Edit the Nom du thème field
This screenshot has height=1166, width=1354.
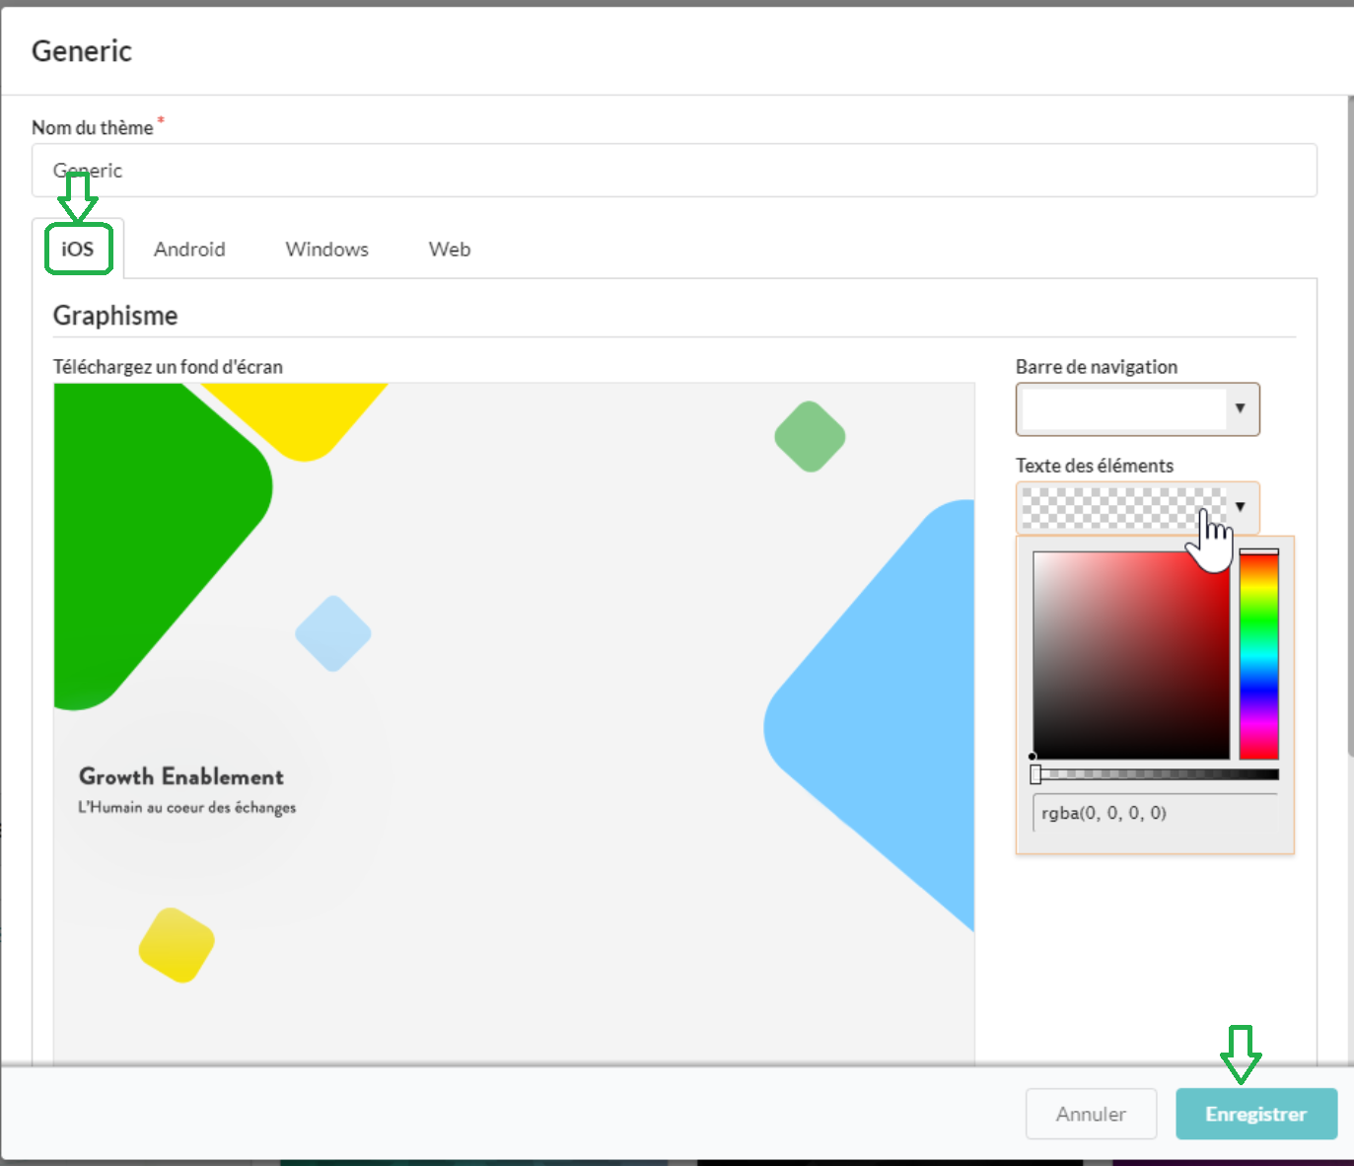pyautogui.click(x=675, y=171)
